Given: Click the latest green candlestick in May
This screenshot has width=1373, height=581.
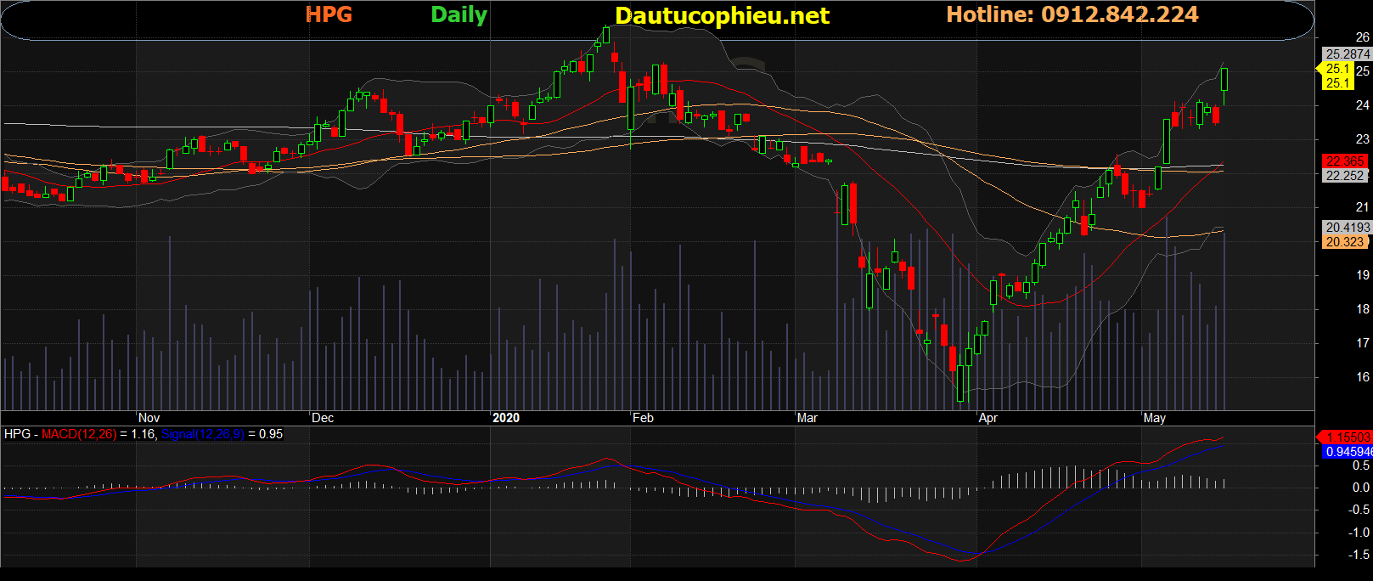Looking at the screenshot, I should (1224, 80).
